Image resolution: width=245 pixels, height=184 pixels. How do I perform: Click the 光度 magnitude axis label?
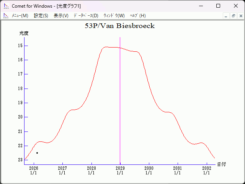pos(24,33)
